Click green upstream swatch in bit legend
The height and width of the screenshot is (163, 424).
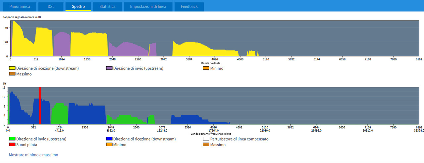pyautogui.click(x=12, y=139)
